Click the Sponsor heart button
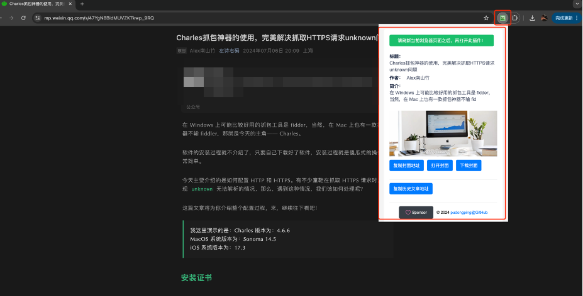This screenshot has height=296, width=583. tap(416, 213)
